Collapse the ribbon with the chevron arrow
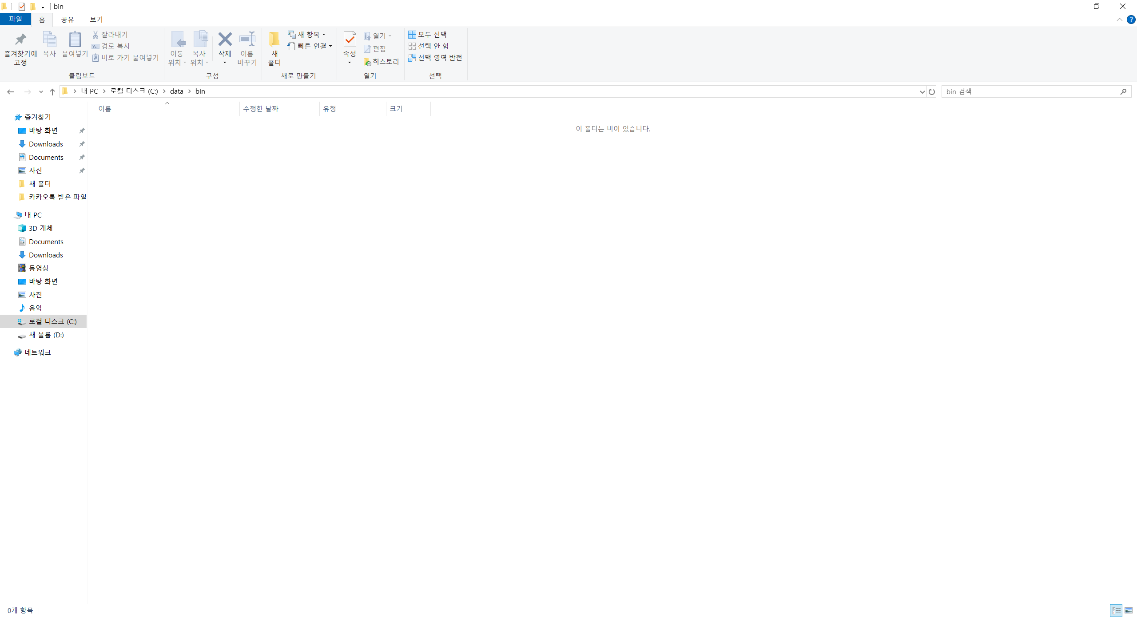This screenshot has height=617, width=1137. (x=1119, y=20)
